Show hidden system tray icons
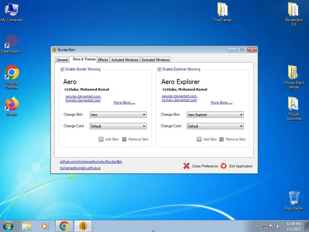 256,226
